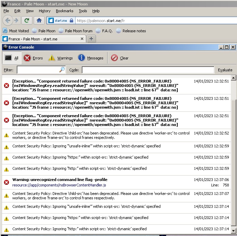The image size is (237, 236).
Task: Show only Warnings in the console
Action: (x=61, y=58)
